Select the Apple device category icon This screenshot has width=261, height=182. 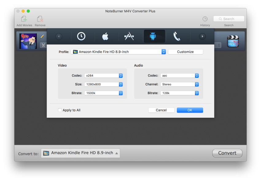[x=105, y=36]
